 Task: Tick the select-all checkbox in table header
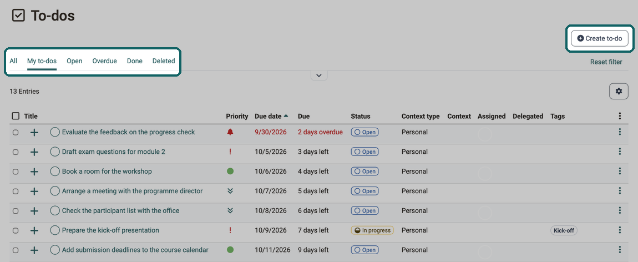16,116
